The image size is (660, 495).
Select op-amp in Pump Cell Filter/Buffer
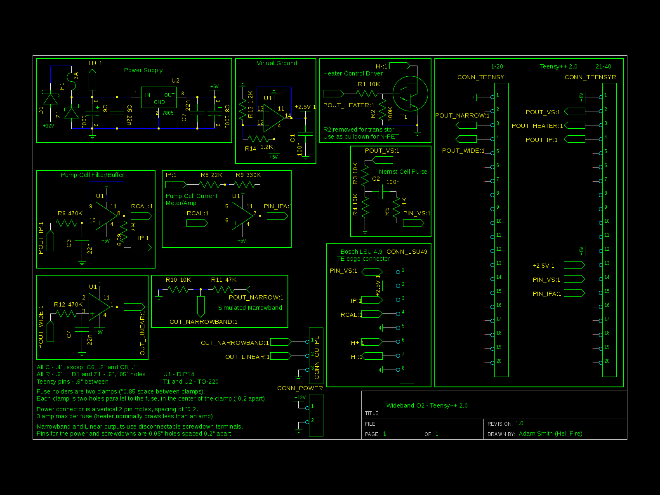(x=106, y=216)
